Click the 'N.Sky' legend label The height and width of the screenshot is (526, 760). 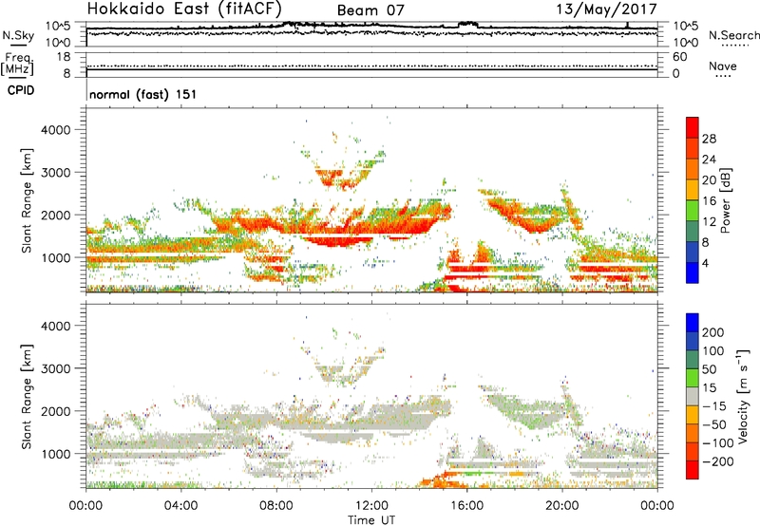[x=18, y=35]
